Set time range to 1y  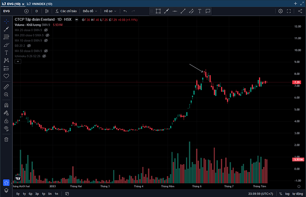click(24, 194)
